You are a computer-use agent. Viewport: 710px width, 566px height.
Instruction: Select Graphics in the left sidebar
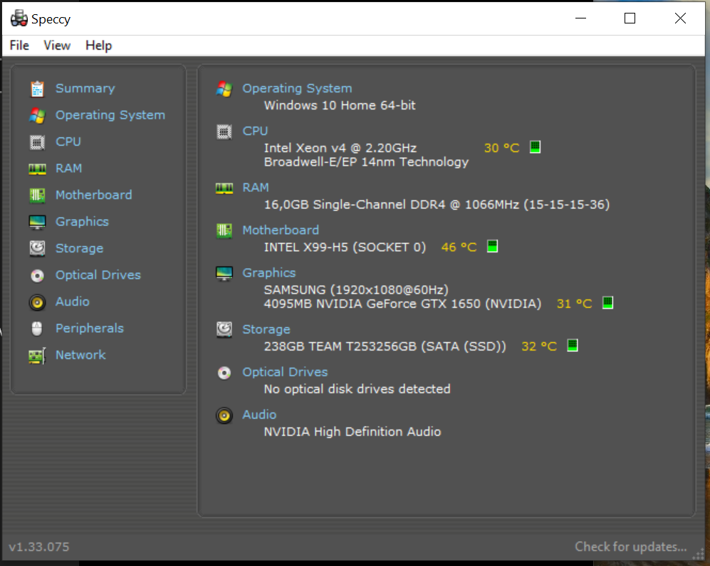pyautogui.click(x=82, y=222)
